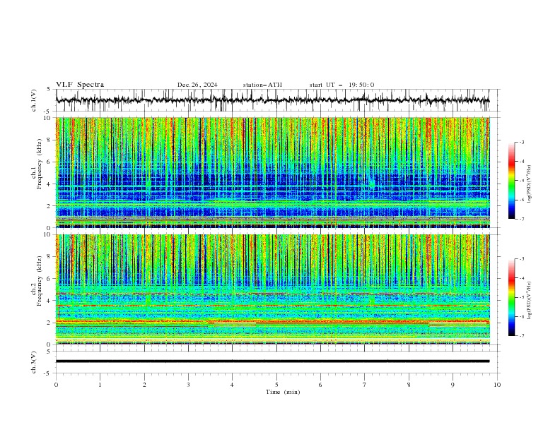The image size is (560, 432).
Task: Click the "ch.3(V)" axis label
Action: point(34,362)
